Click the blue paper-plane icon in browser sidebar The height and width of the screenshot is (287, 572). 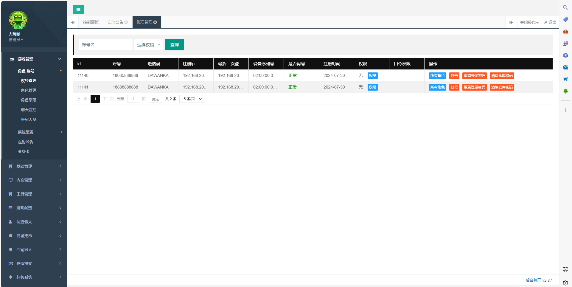[x=565, y=79]
